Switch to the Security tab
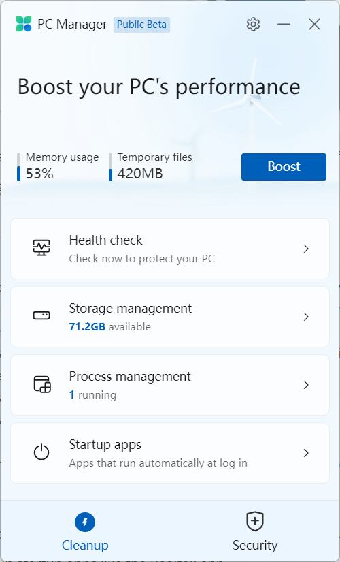340x562 pixels. (255, 531)
